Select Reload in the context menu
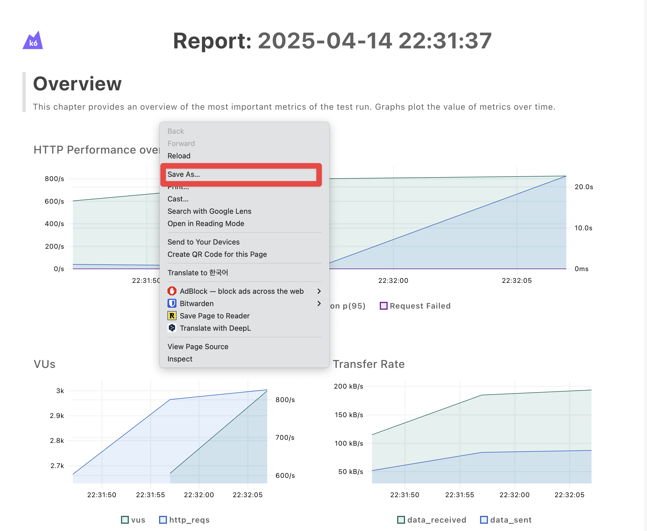Screen dimensions: 647x531 (179, 156)
